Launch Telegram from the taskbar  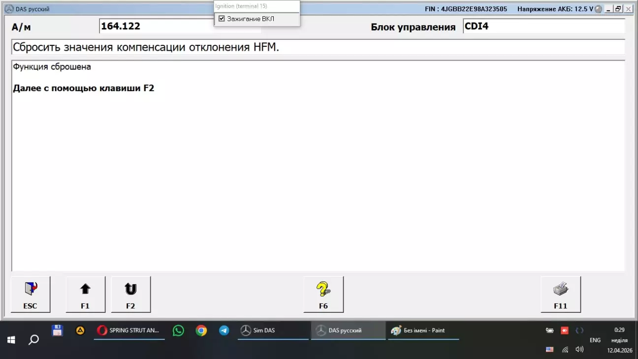click(x=224, y=330)
